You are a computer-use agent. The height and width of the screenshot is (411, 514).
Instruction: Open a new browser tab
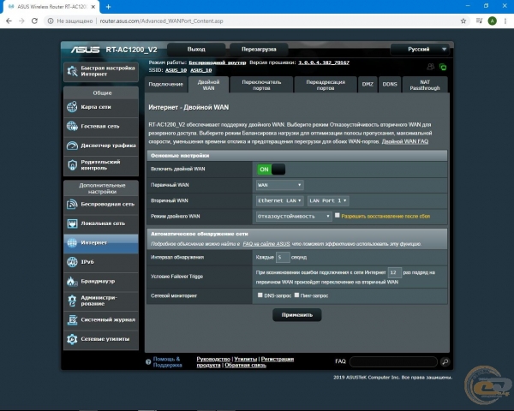[109, 7]
